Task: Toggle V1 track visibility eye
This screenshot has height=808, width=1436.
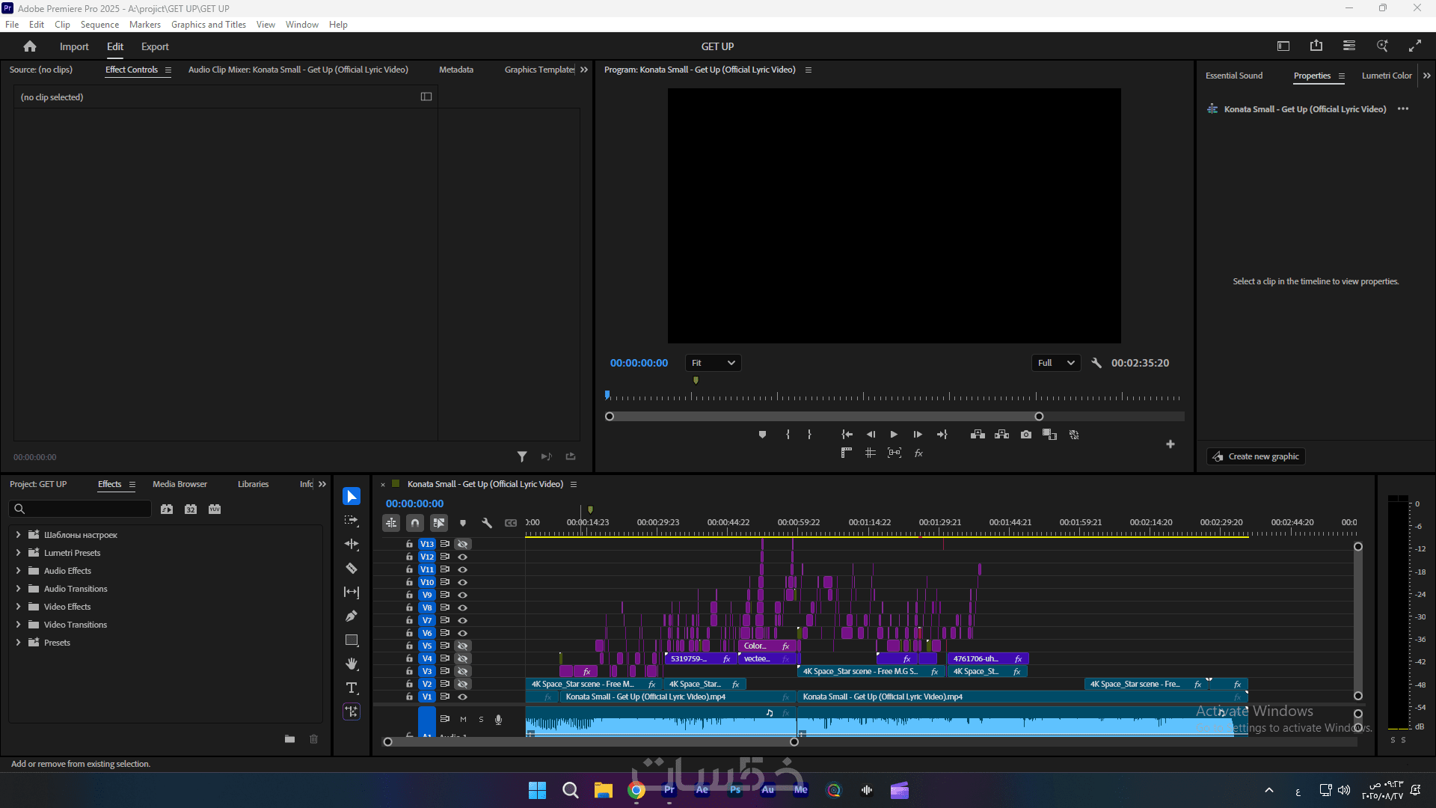Action: coord(463,697)
